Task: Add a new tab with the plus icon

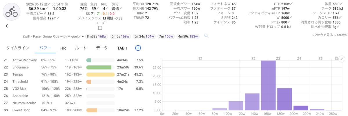Action: point(138,48)
